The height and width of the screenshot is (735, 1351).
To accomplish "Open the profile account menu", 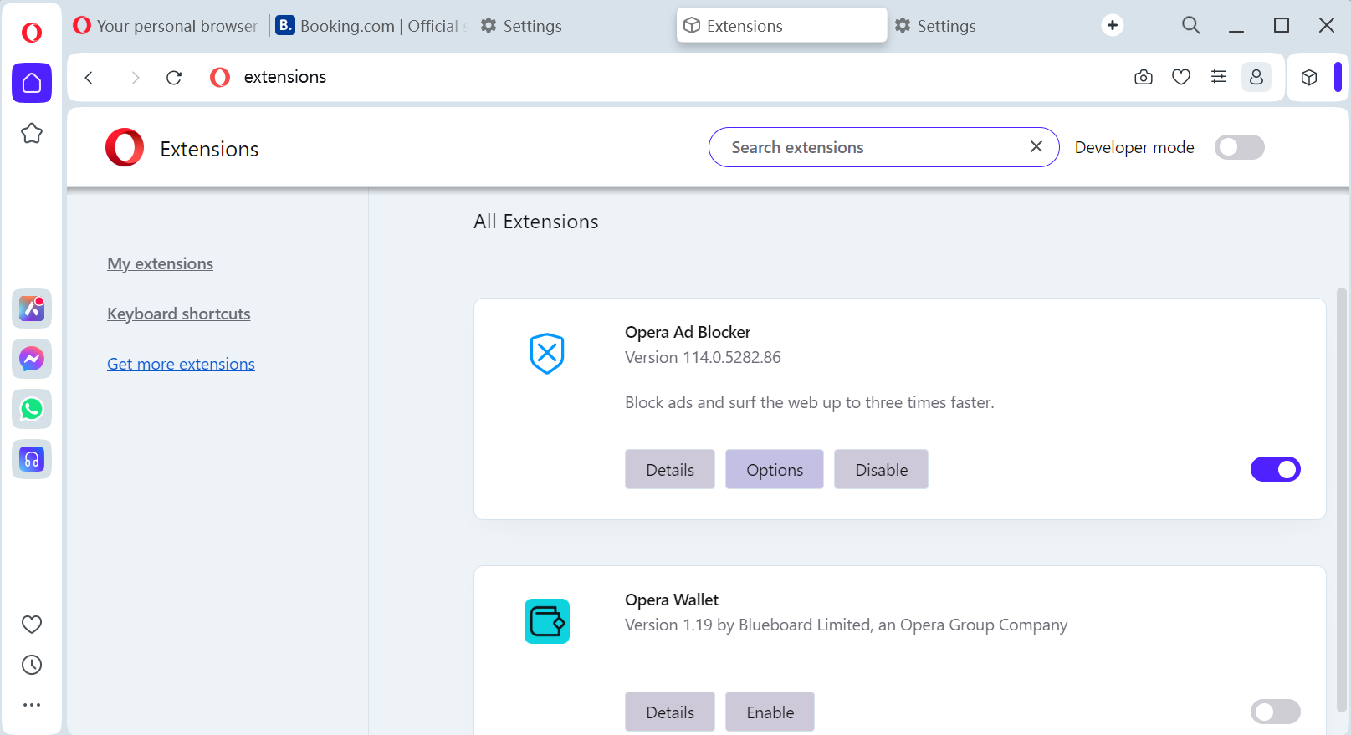I will (1256, 78).
